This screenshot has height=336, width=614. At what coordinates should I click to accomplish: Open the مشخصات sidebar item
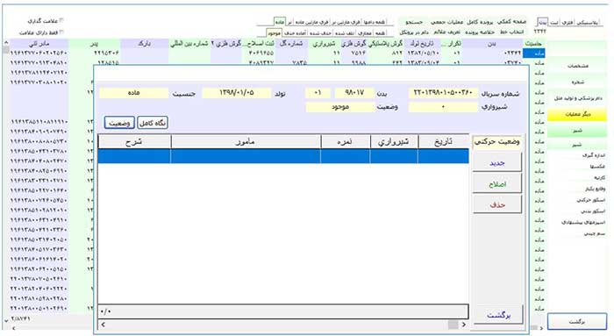pyautogui.click(x=577, y=66)
